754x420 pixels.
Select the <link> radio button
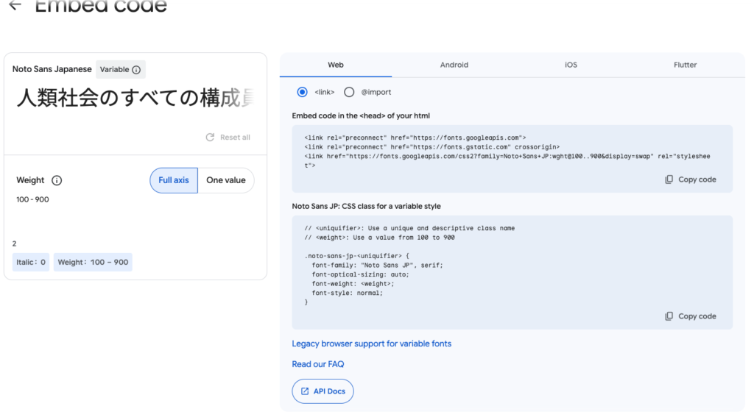point(302,92)
